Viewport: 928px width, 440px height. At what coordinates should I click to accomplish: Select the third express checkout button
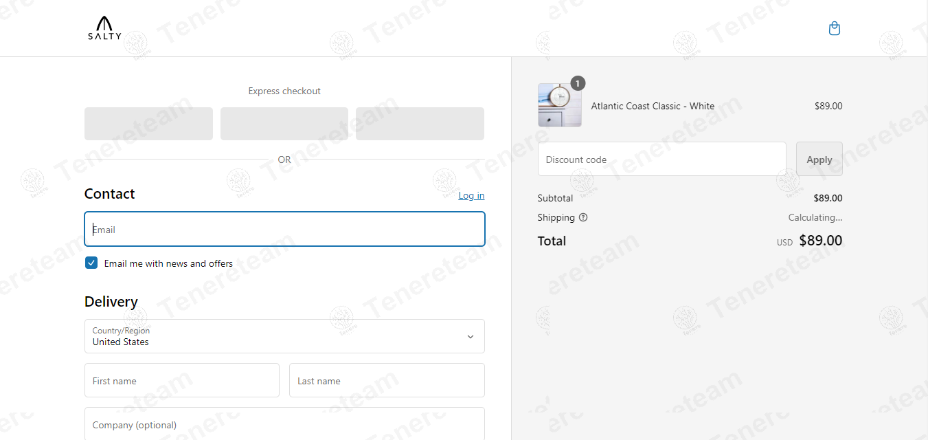point(420,124)
